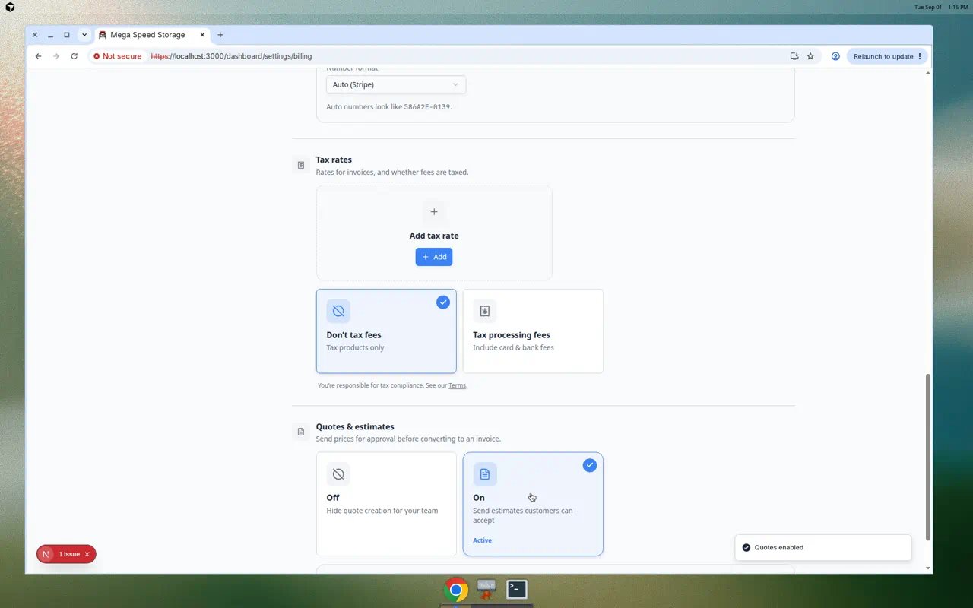The width and height of the screenshot is (973, 608).
Task: Click the sample number 586A2E-0139
Action: point(427,107)
